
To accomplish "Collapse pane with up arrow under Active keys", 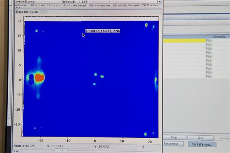I will [16, 7].
